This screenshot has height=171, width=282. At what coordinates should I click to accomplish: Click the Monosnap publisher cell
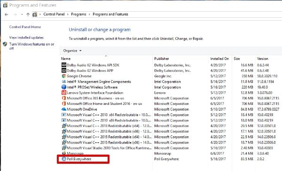[x=163, y=154]
